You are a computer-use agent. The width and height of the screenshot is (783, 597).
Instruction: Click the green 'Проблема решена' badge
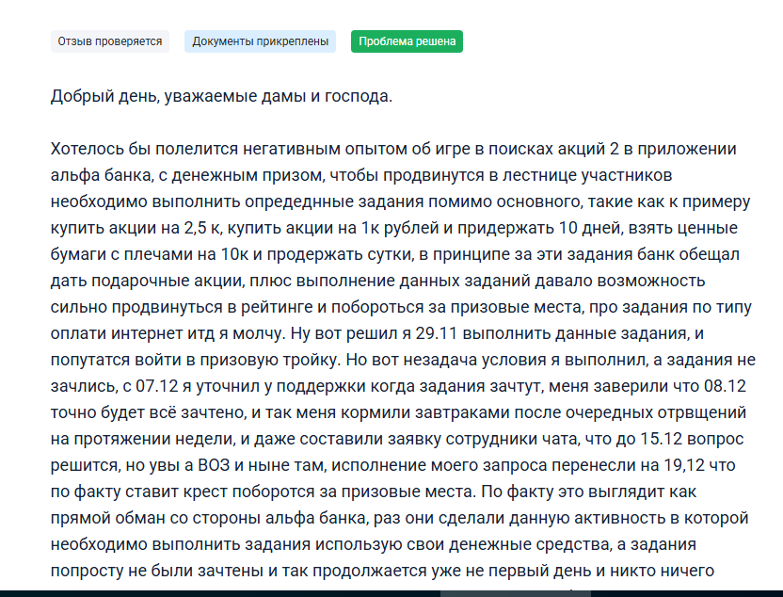click(407, 41)
